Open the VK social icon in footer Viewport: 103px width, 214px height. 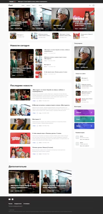(x=12, y=199)
